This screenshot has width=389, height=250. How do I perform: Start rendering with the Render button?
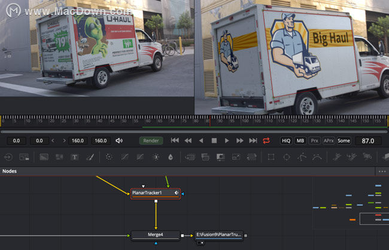click(151, 141)
